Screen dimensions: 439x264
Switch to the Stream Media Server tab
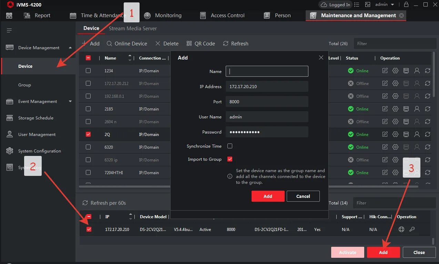coord(133,29)
